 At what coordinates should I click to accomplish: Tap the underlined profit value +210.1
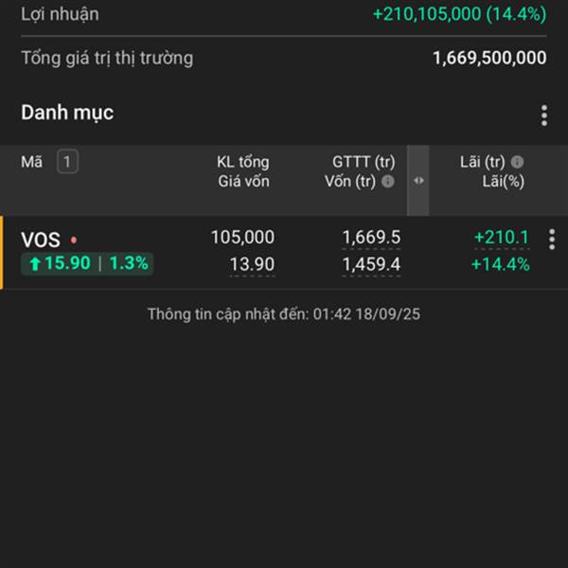click(501, 238)
